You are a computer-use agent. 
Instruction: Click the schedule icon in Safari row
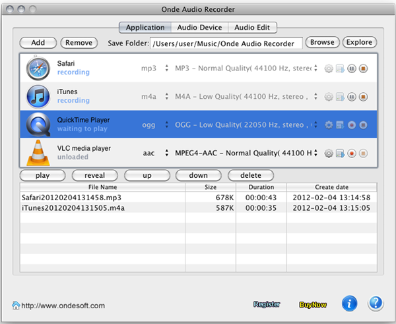pos(340,68)
